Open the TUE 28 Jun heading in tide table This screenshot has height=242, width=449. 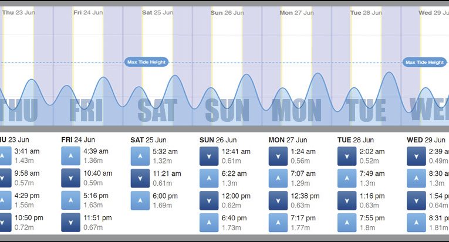(x=356, y=140)
